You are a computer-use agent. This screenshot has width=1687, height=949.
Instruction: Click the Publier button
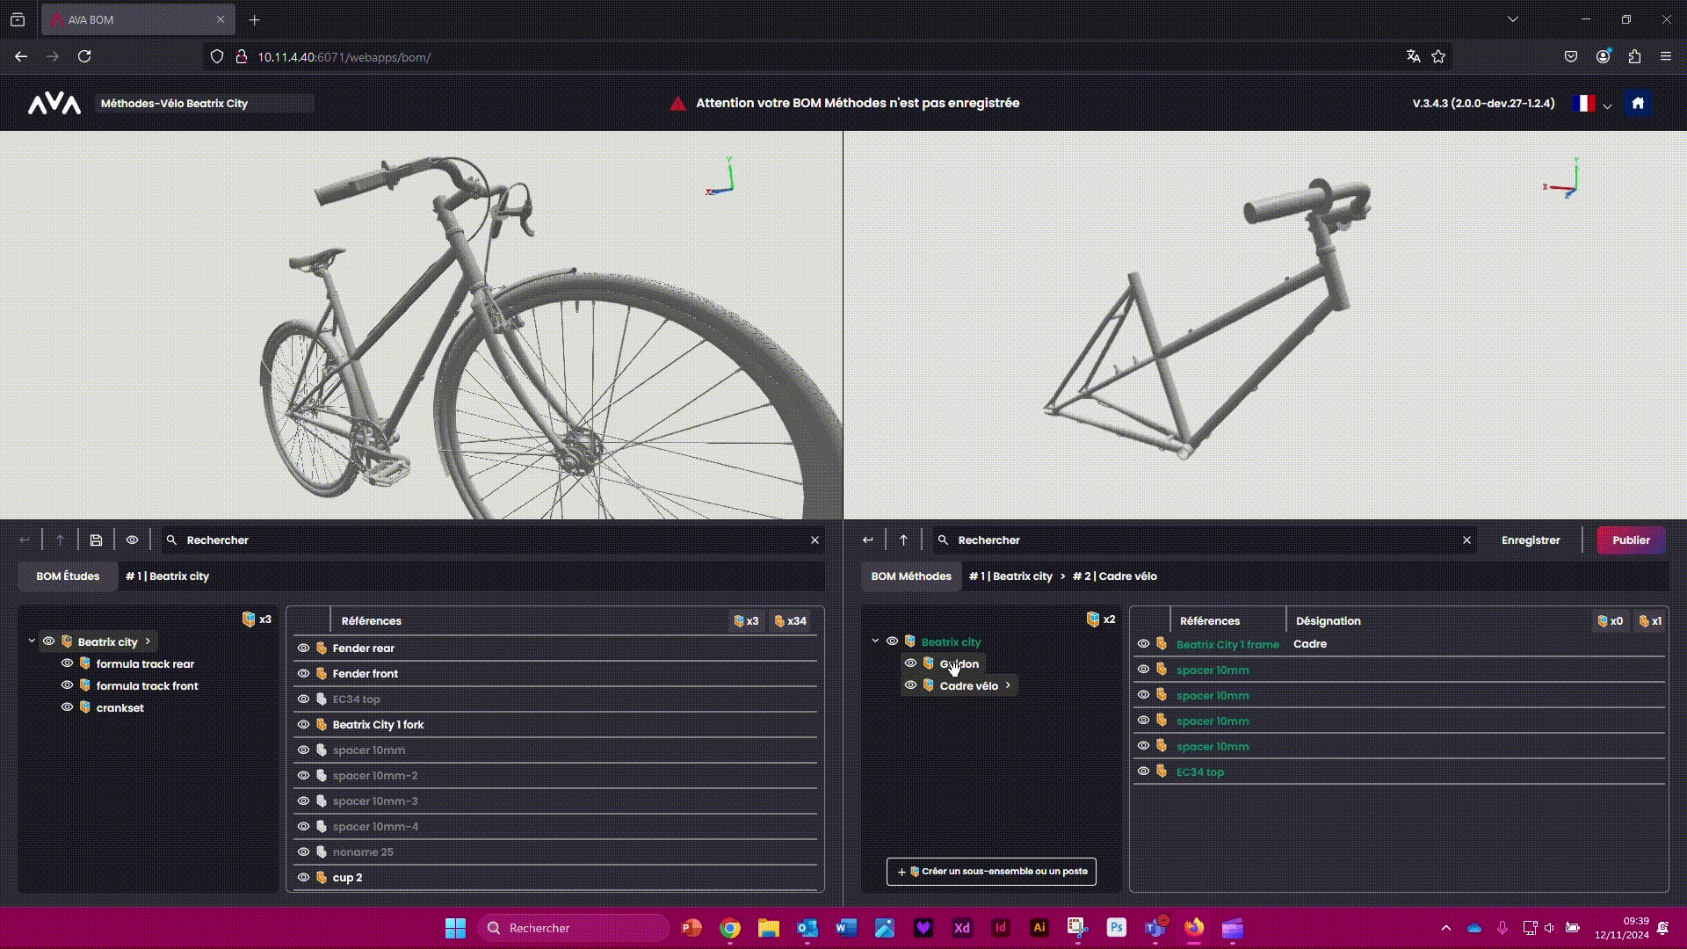1630,540
